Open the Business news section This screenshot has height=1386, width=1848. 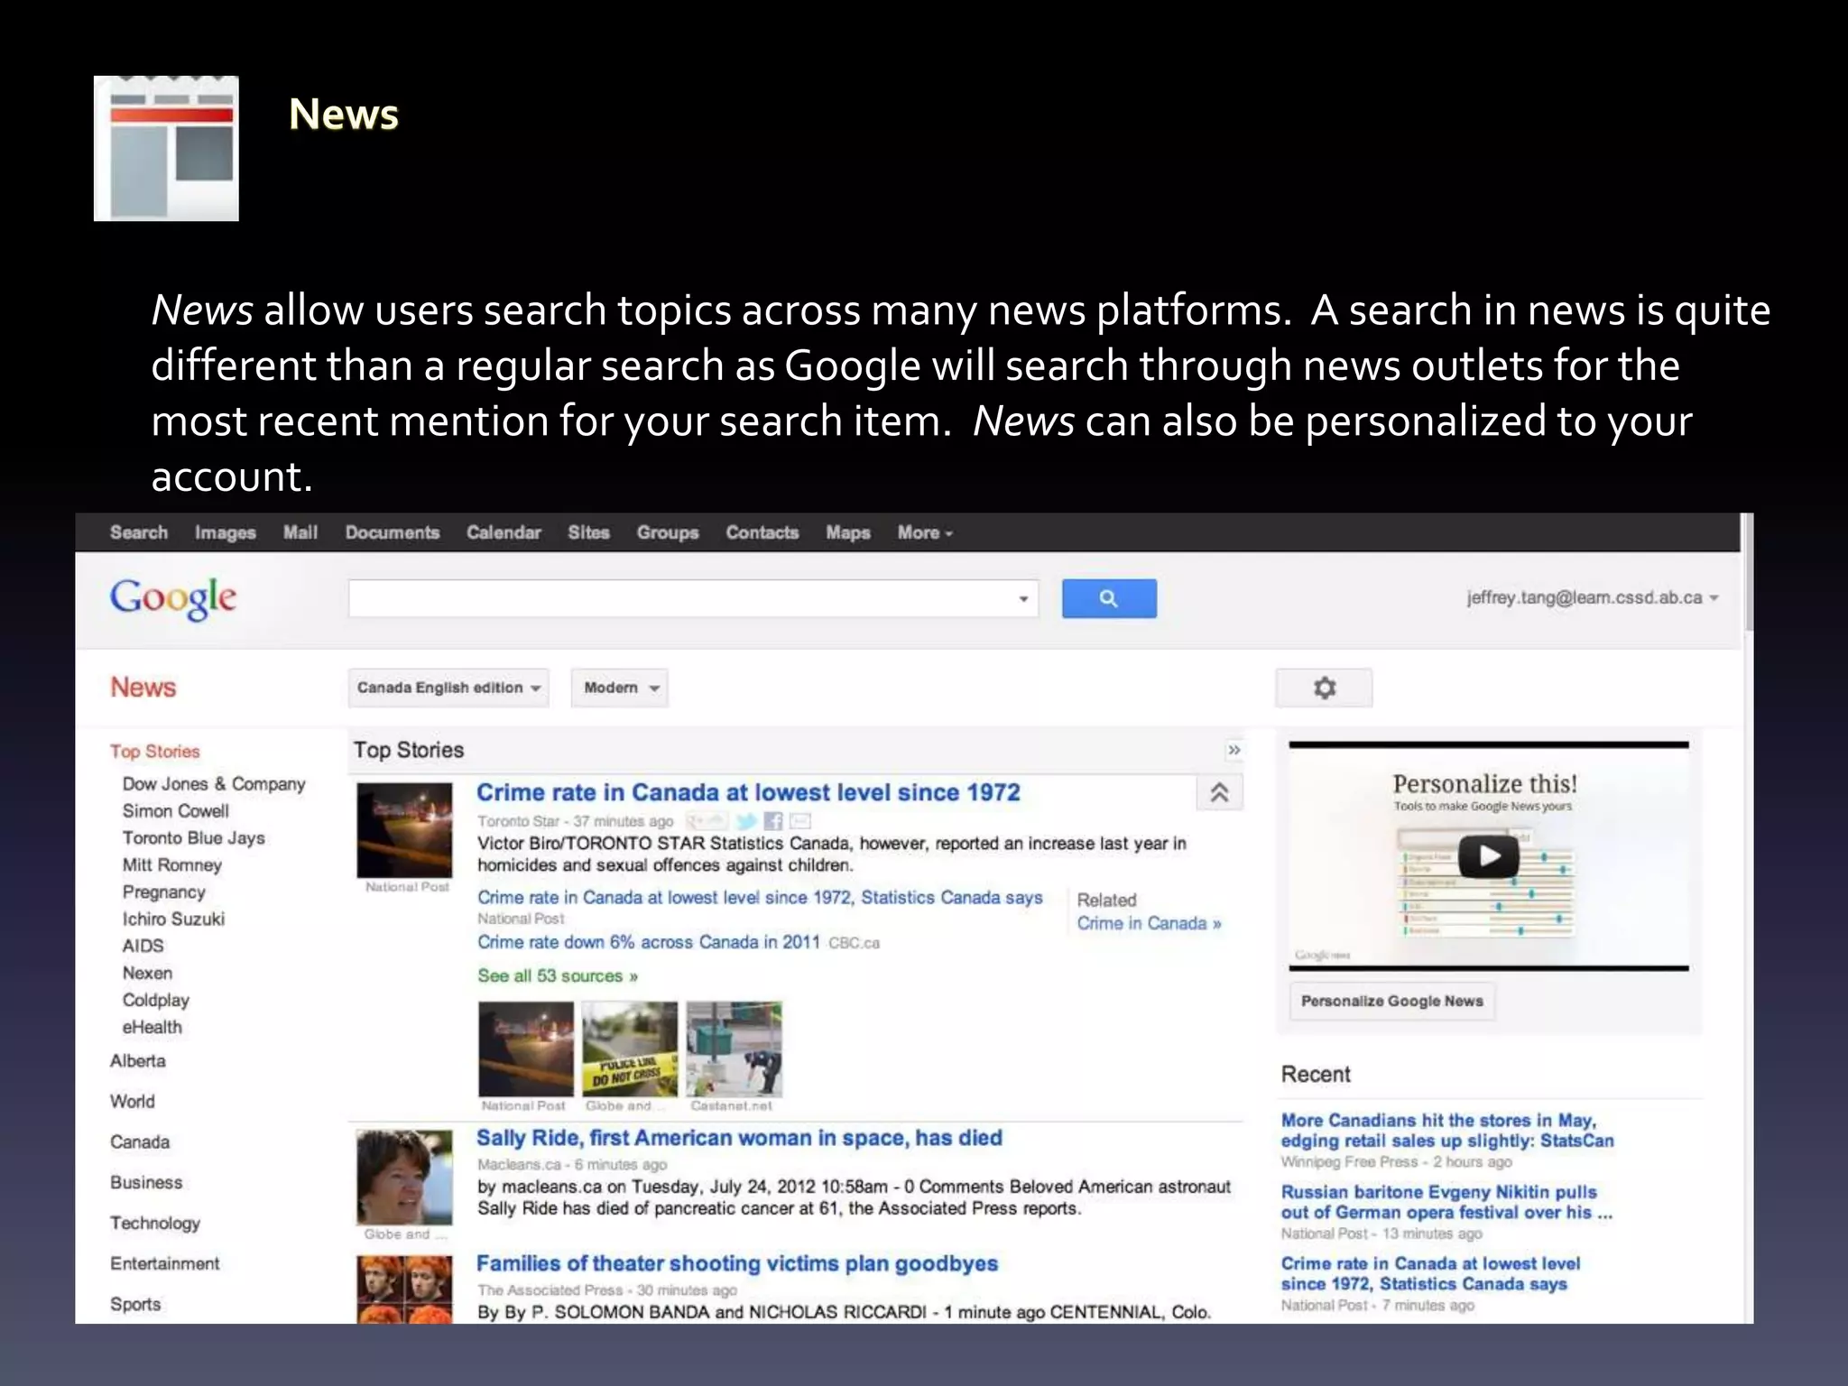pos(146,1183)
